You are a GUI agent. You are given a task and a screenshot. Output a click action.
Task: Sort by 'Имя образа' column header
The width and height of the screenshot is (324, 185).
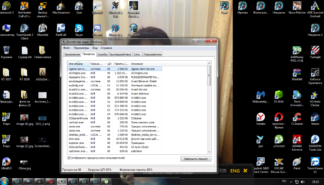(x=78, y=64)
